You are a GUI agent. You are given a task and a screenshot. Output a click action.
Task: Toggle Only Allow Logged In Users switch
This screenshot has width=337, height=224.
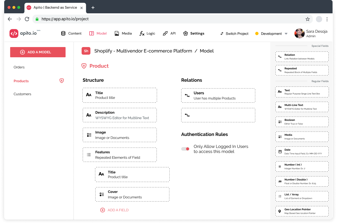tap(185, 149)
